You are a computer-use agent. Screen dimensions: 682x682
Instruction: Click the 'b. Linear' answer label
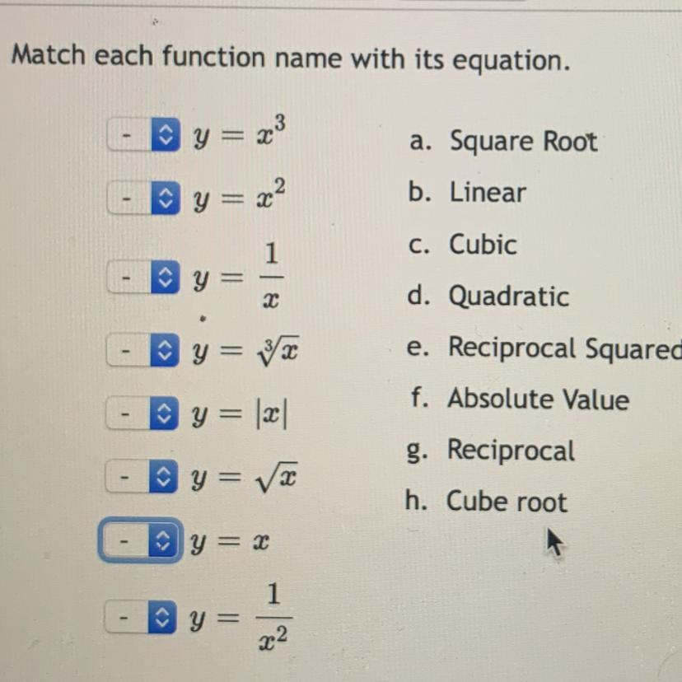tap(467, 192)
